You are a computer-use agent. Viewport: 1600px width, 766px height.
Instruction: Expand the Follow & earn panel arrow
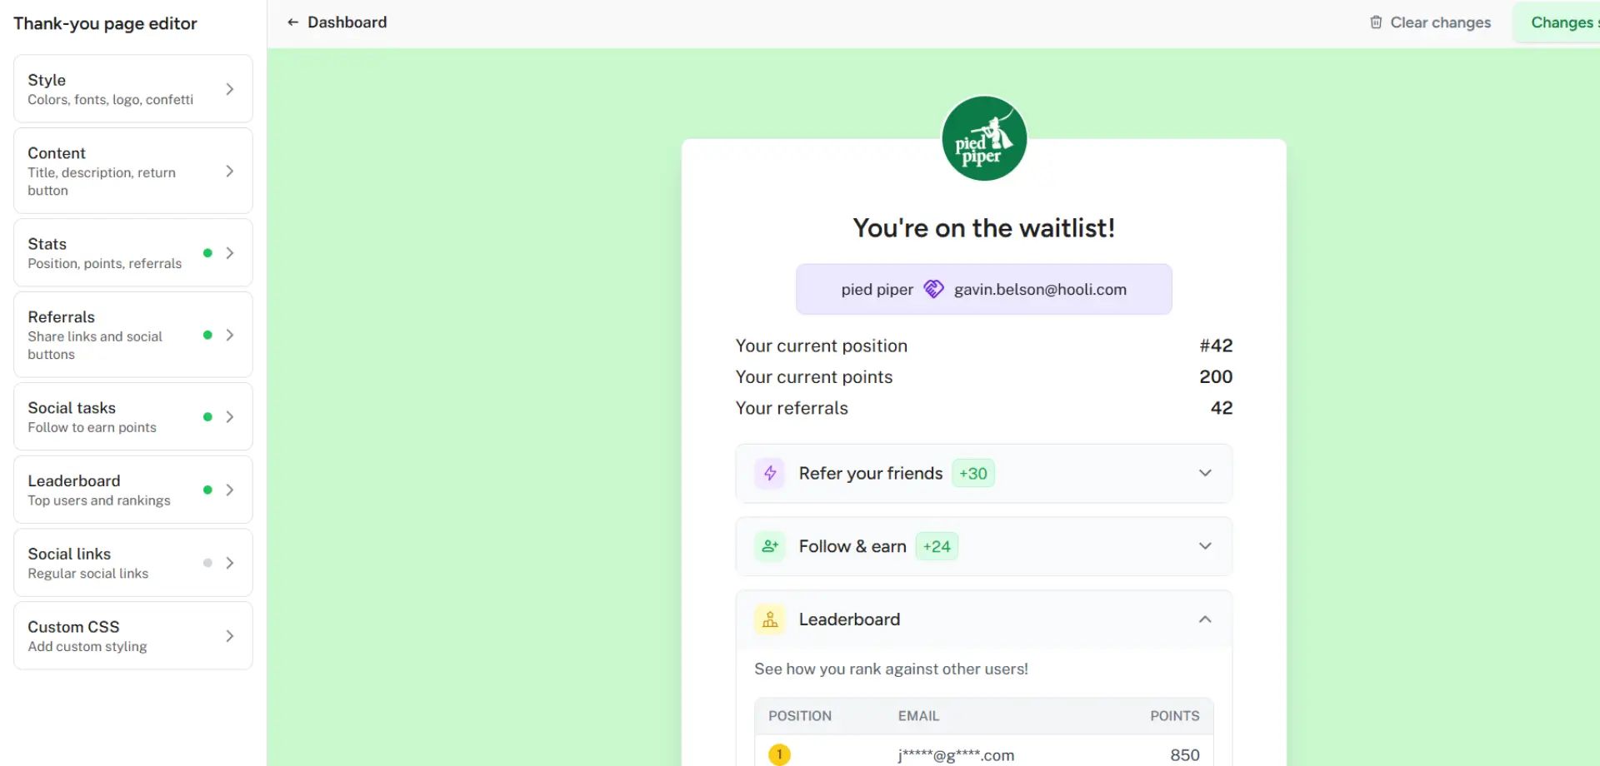(x=1205, y=546)
